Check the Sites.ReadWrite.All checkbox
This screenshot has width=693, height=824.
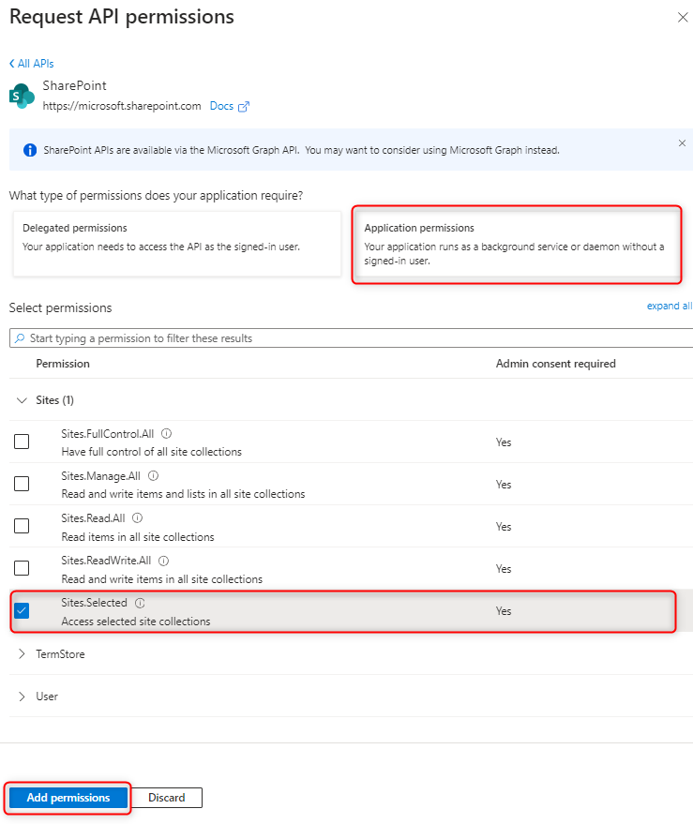click(x=22, y=568)
